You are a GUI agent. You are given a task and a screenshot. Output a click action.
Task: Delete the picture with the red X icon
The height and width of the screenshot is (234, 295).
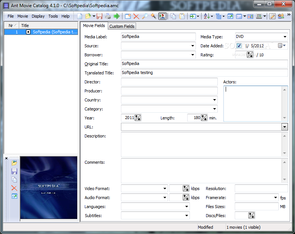(14, 188)
